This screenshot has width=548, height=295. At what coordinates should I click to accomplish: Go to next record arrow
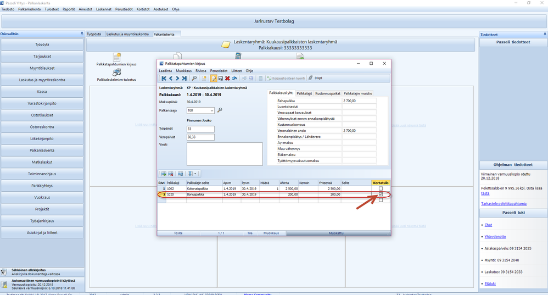coord(177,79)
